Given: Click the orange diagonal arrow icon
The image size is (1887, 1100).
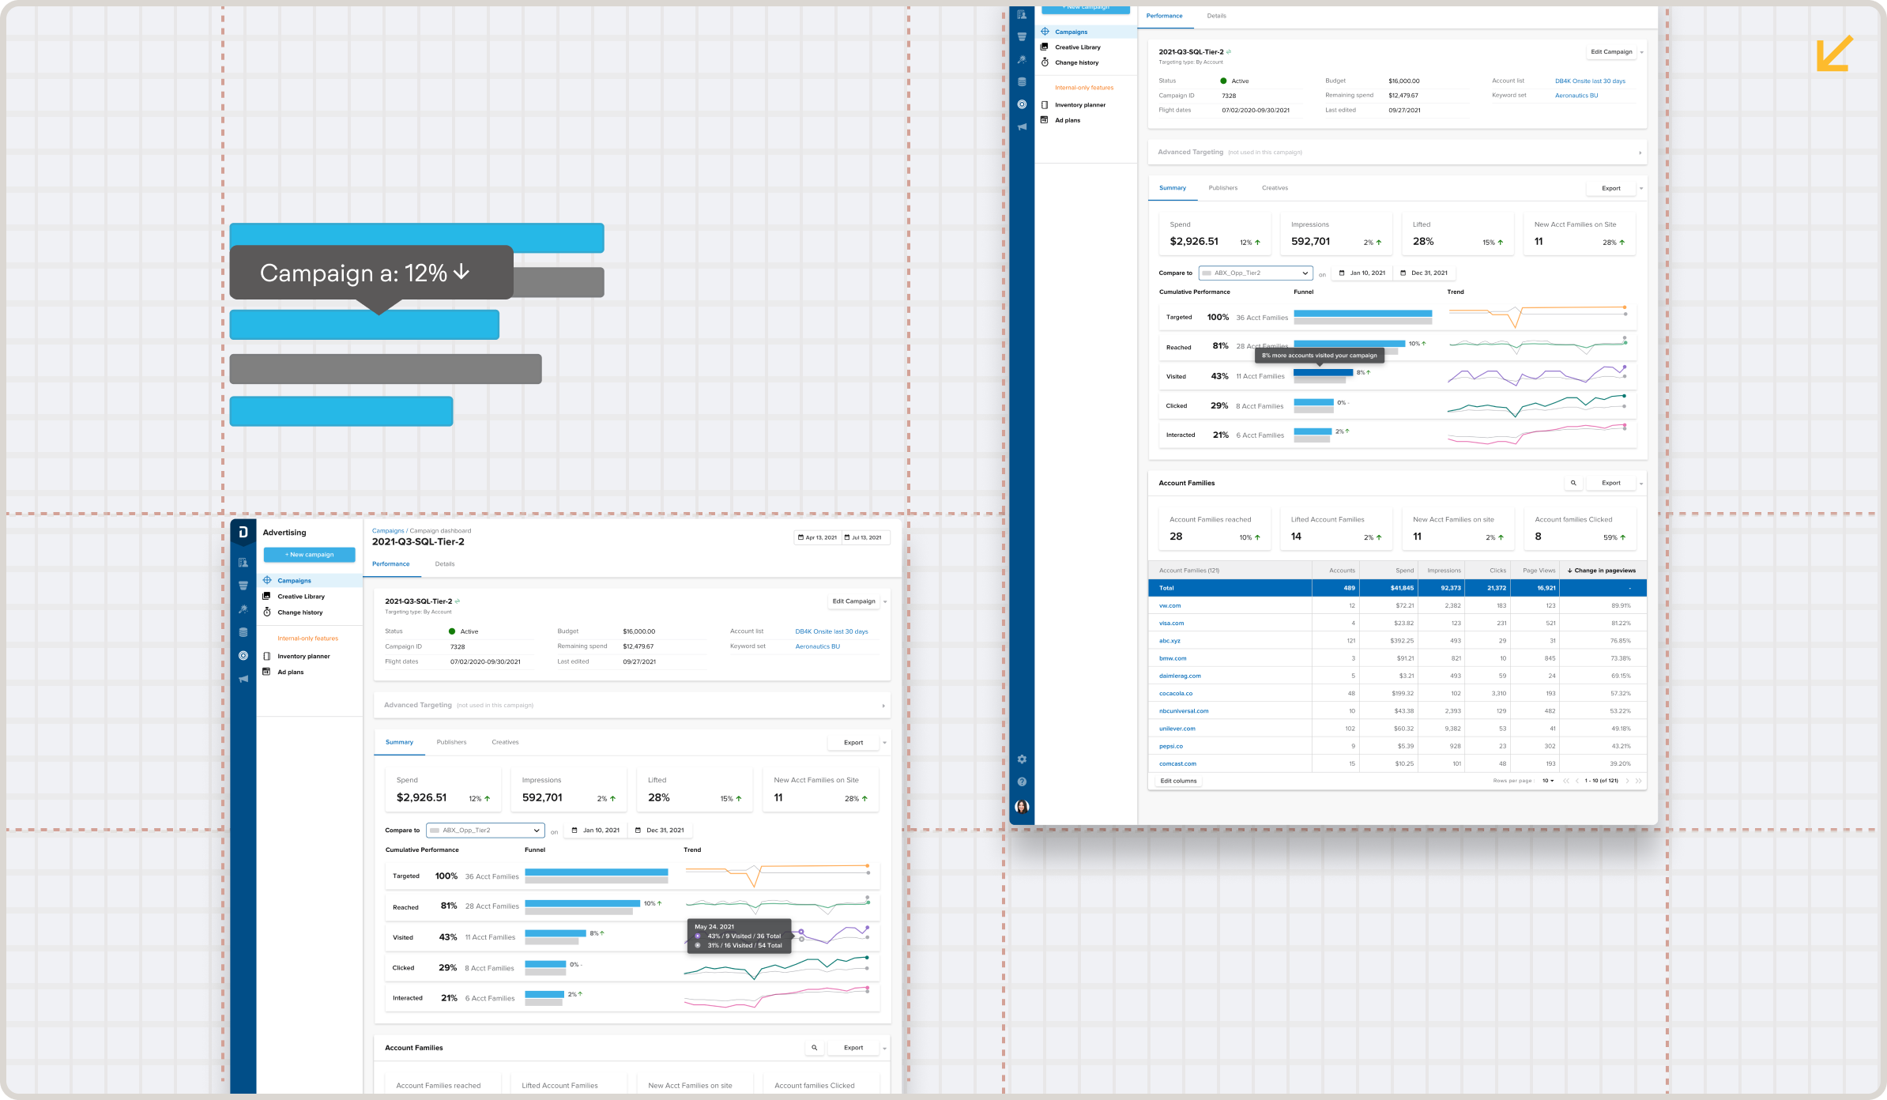Looking at the screenshot, I should [x=1835, y=53].
